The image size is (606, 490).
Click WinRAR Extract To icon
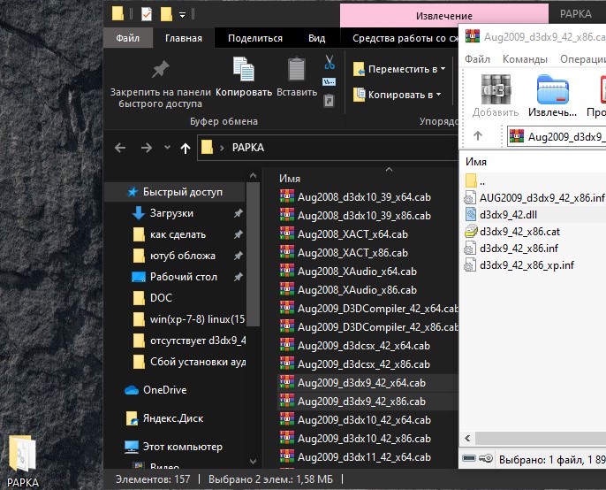553,89
